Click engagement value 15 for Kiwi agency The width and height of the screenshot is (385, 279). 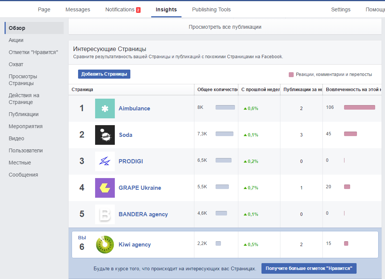tap(329, 243)
